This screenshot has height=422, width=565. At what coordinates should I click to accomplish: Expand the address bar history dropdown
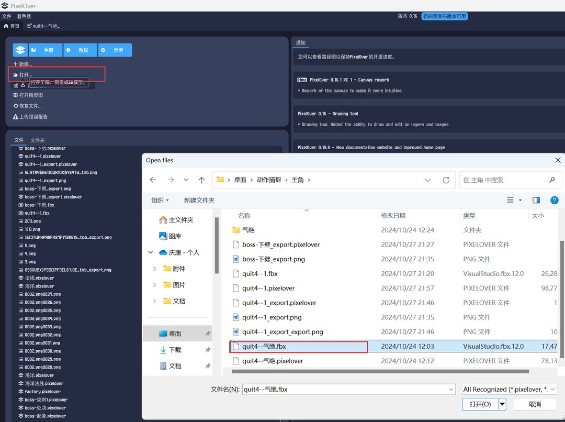pyautogui.click(x=428, y=180)
